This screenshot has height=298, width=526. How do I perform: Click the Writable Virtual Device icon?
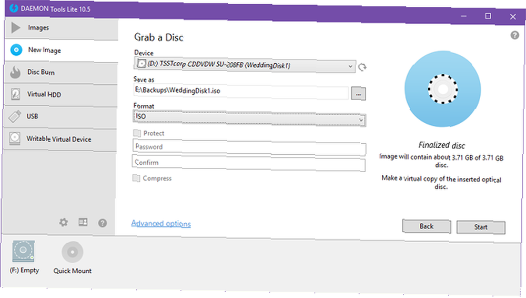pos(14,138)
